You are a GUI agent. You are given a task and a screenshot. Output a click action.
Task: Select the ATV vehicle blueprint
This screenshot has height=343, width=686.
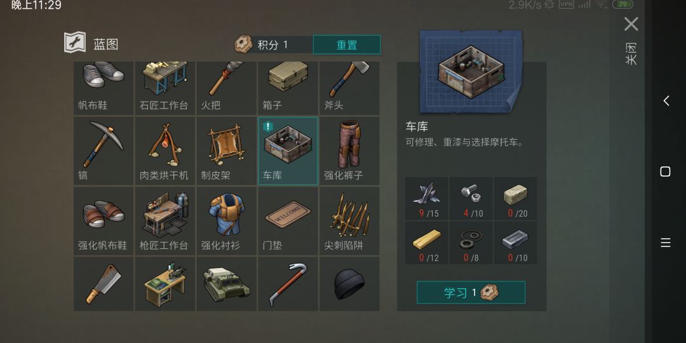(226, 284)
